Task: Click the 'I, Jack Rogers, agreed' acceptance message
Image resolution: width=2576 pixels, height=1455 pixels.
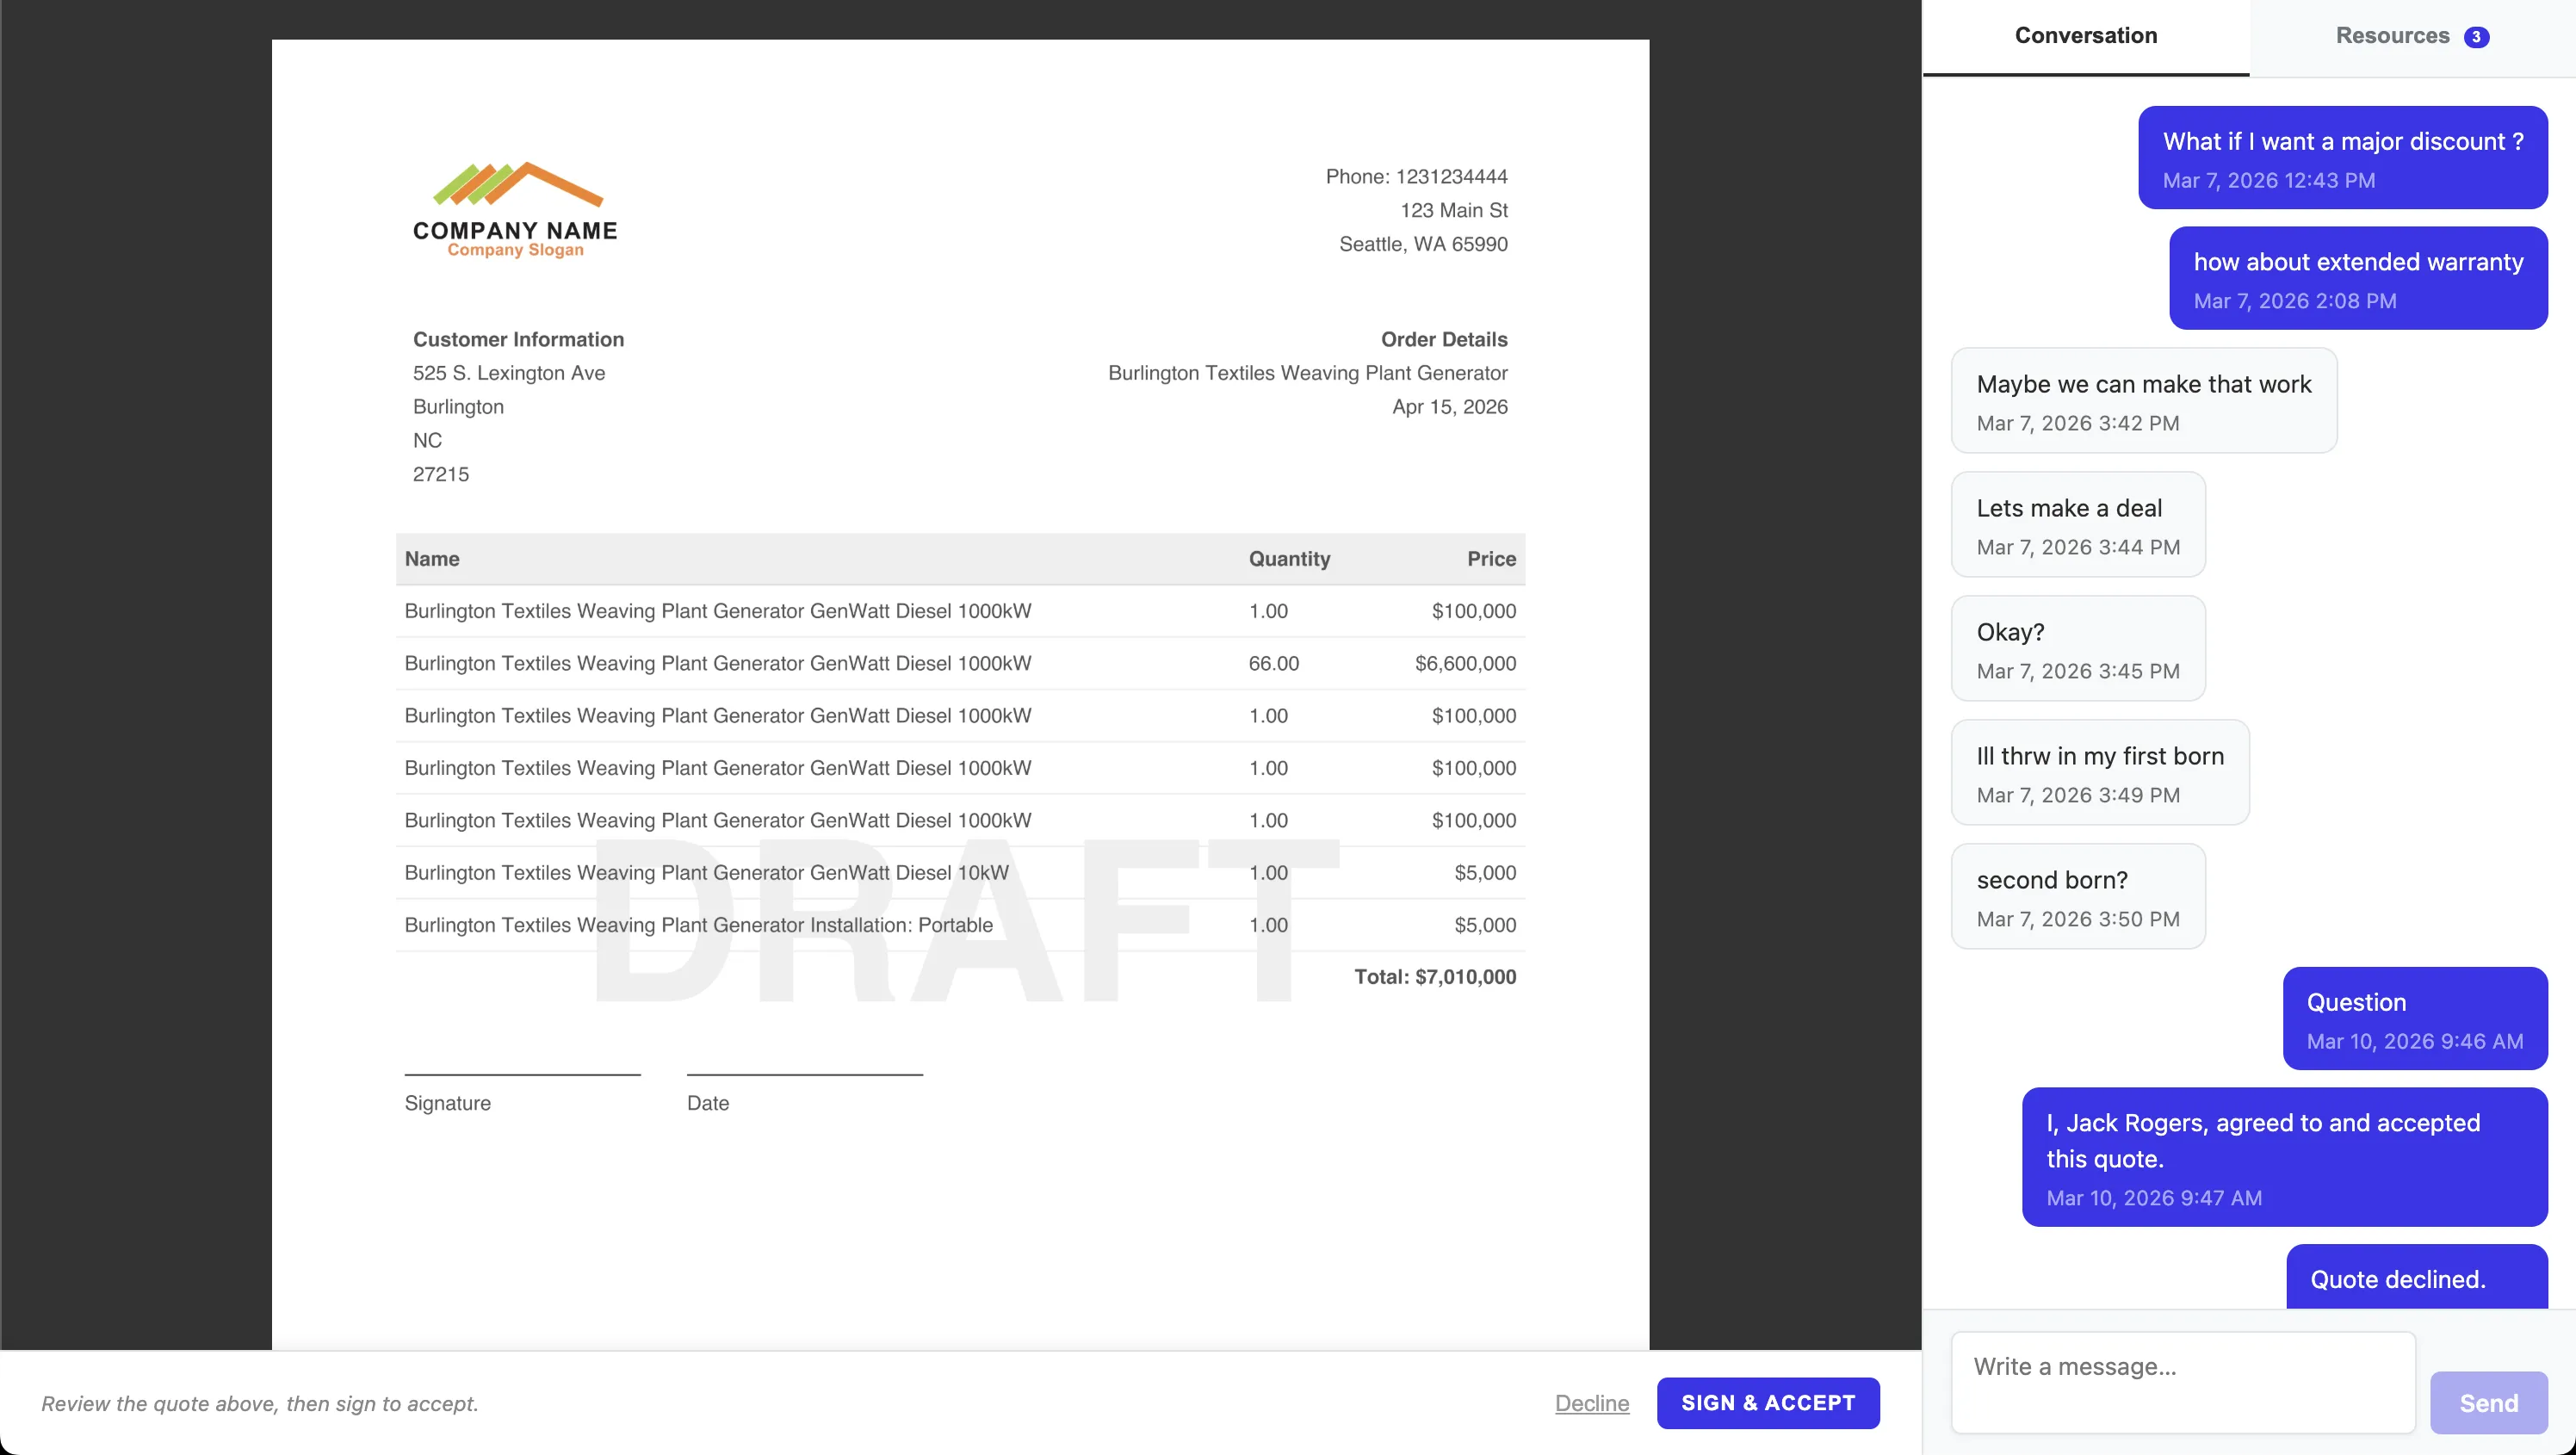Action: tap(2285, 1157)
